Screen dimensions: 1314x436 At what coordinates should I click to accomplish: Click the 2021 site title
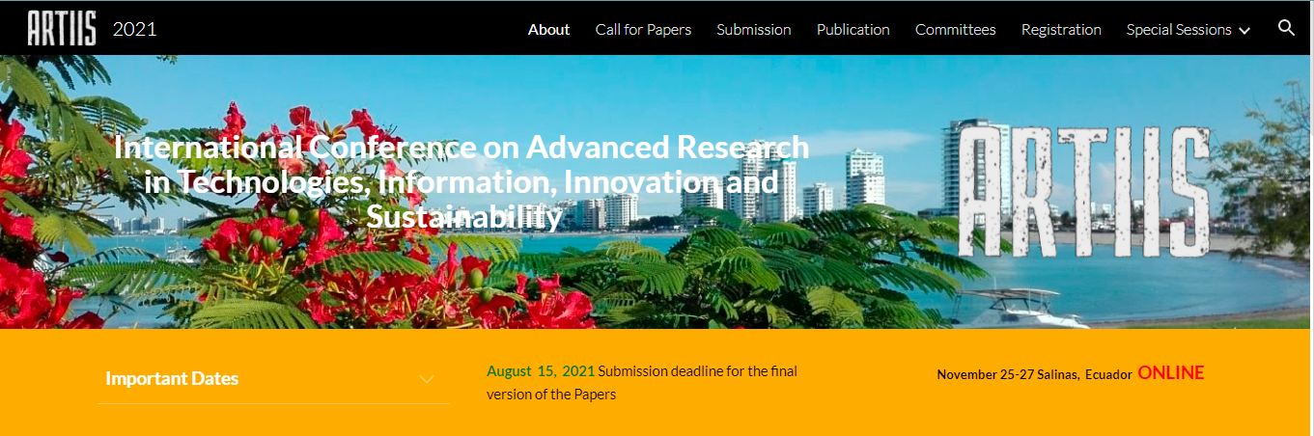[x=134, y=29]
